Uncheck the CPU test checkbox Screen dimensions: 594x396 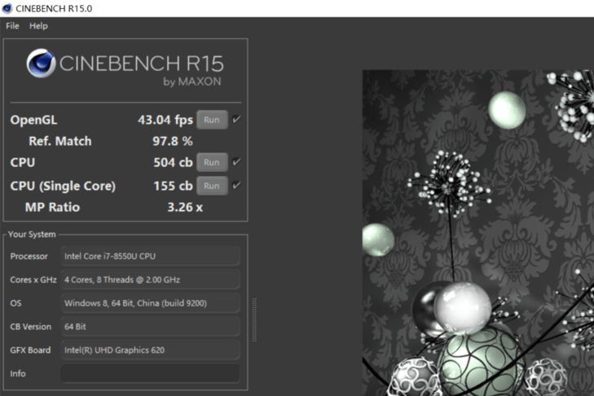coord(236,162)
